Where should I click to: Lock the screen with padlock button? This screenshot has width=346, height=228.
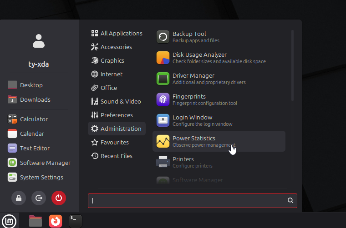point(19,198)
